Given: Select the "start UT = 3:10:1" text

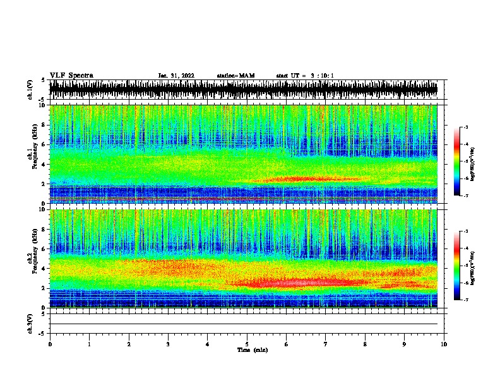Looking at the screenshot, I should pos(305,76).
